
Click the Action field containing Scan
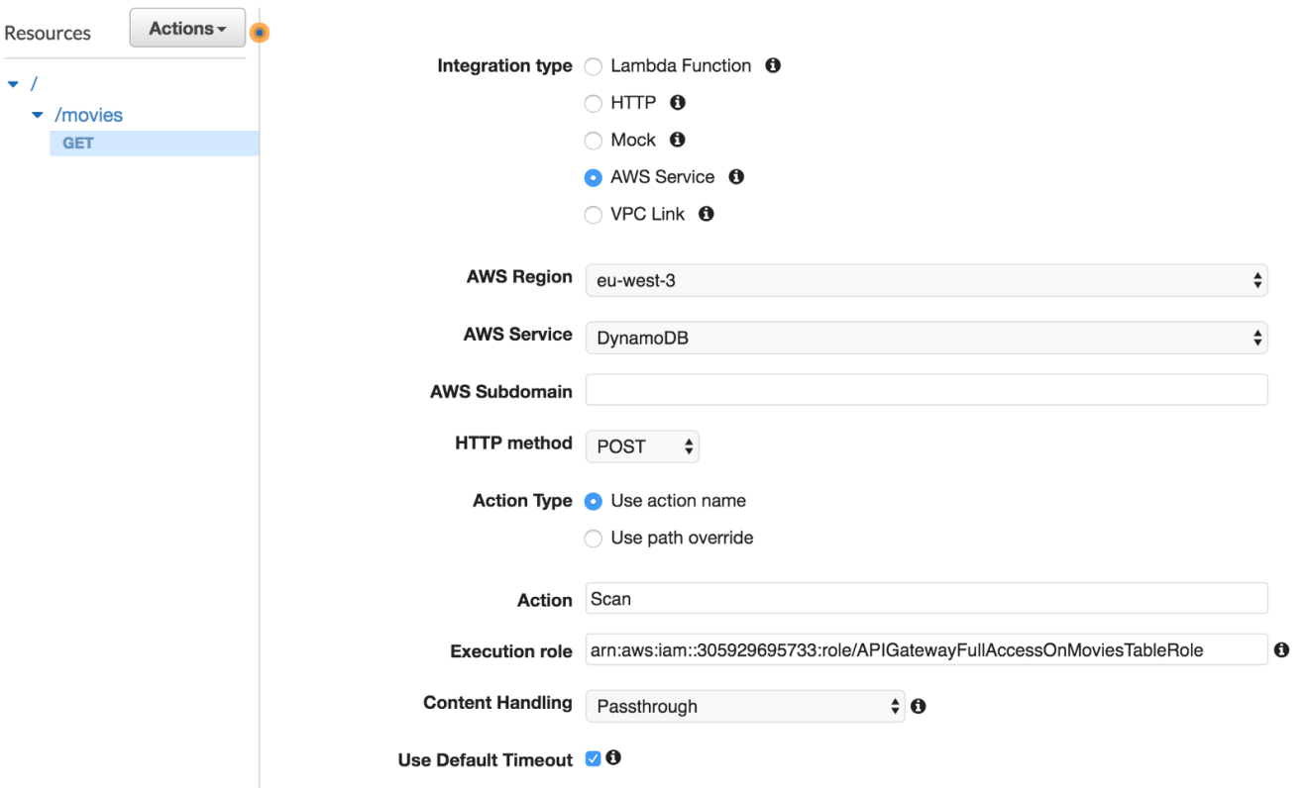click(926, 598)
